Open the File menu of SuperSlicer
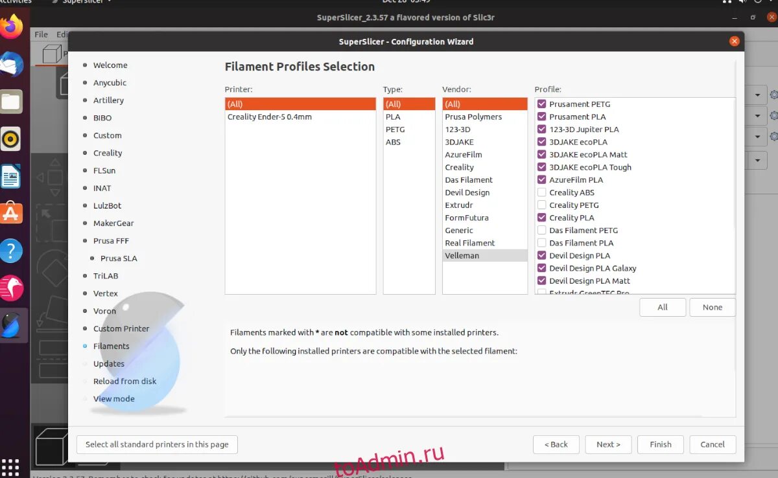Viewport: 778px width, 478px height. [x=41, y=34]
